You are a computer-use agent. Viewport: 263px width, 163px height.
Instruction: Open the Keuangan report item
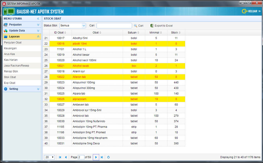pyautogui.click(x=10, y=48)
